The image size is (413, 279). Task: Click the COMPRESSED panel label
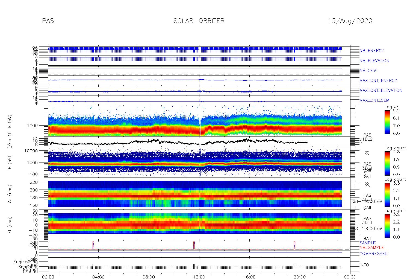[373, 254]
